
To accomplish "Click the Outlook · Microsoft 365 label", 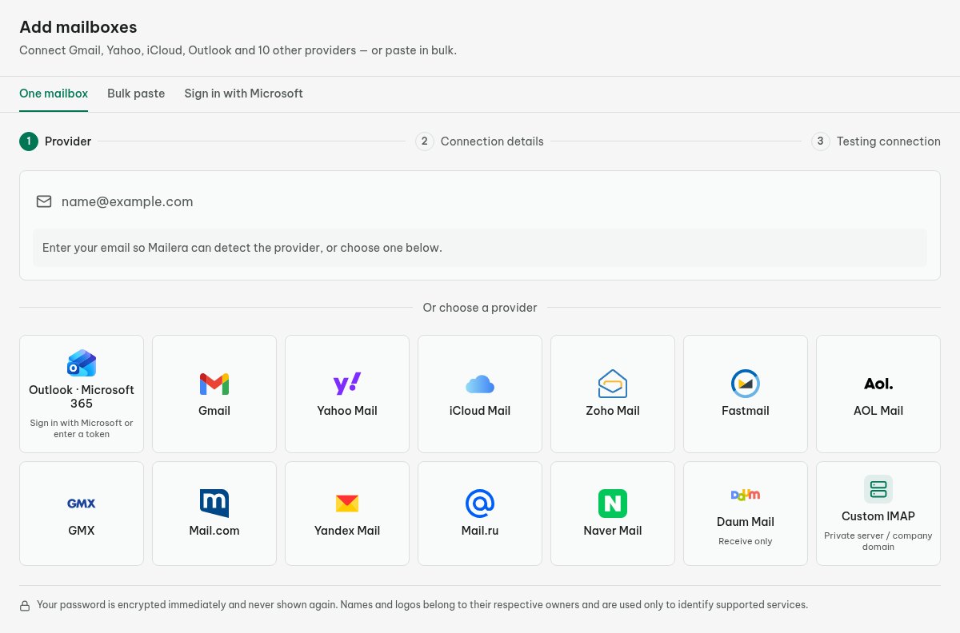I will click(82, 396).
